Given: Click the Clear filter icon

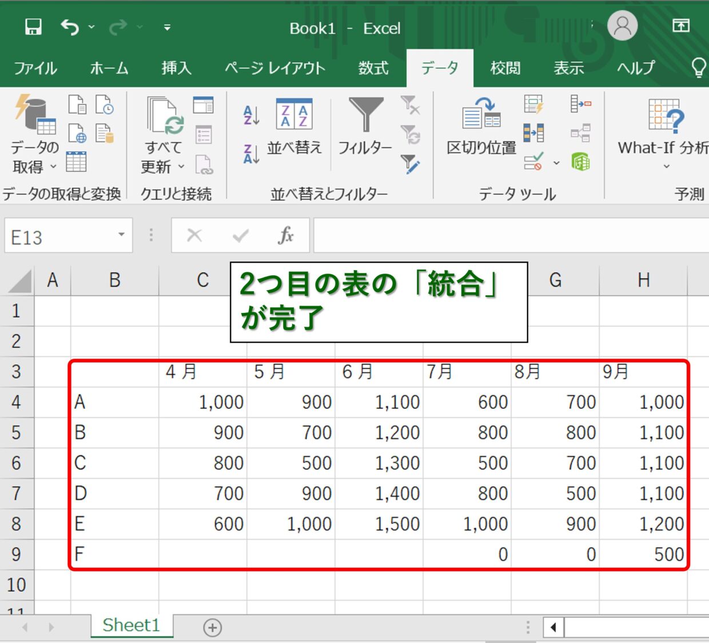Looking at the screenshot, I should tap(410, 105).
